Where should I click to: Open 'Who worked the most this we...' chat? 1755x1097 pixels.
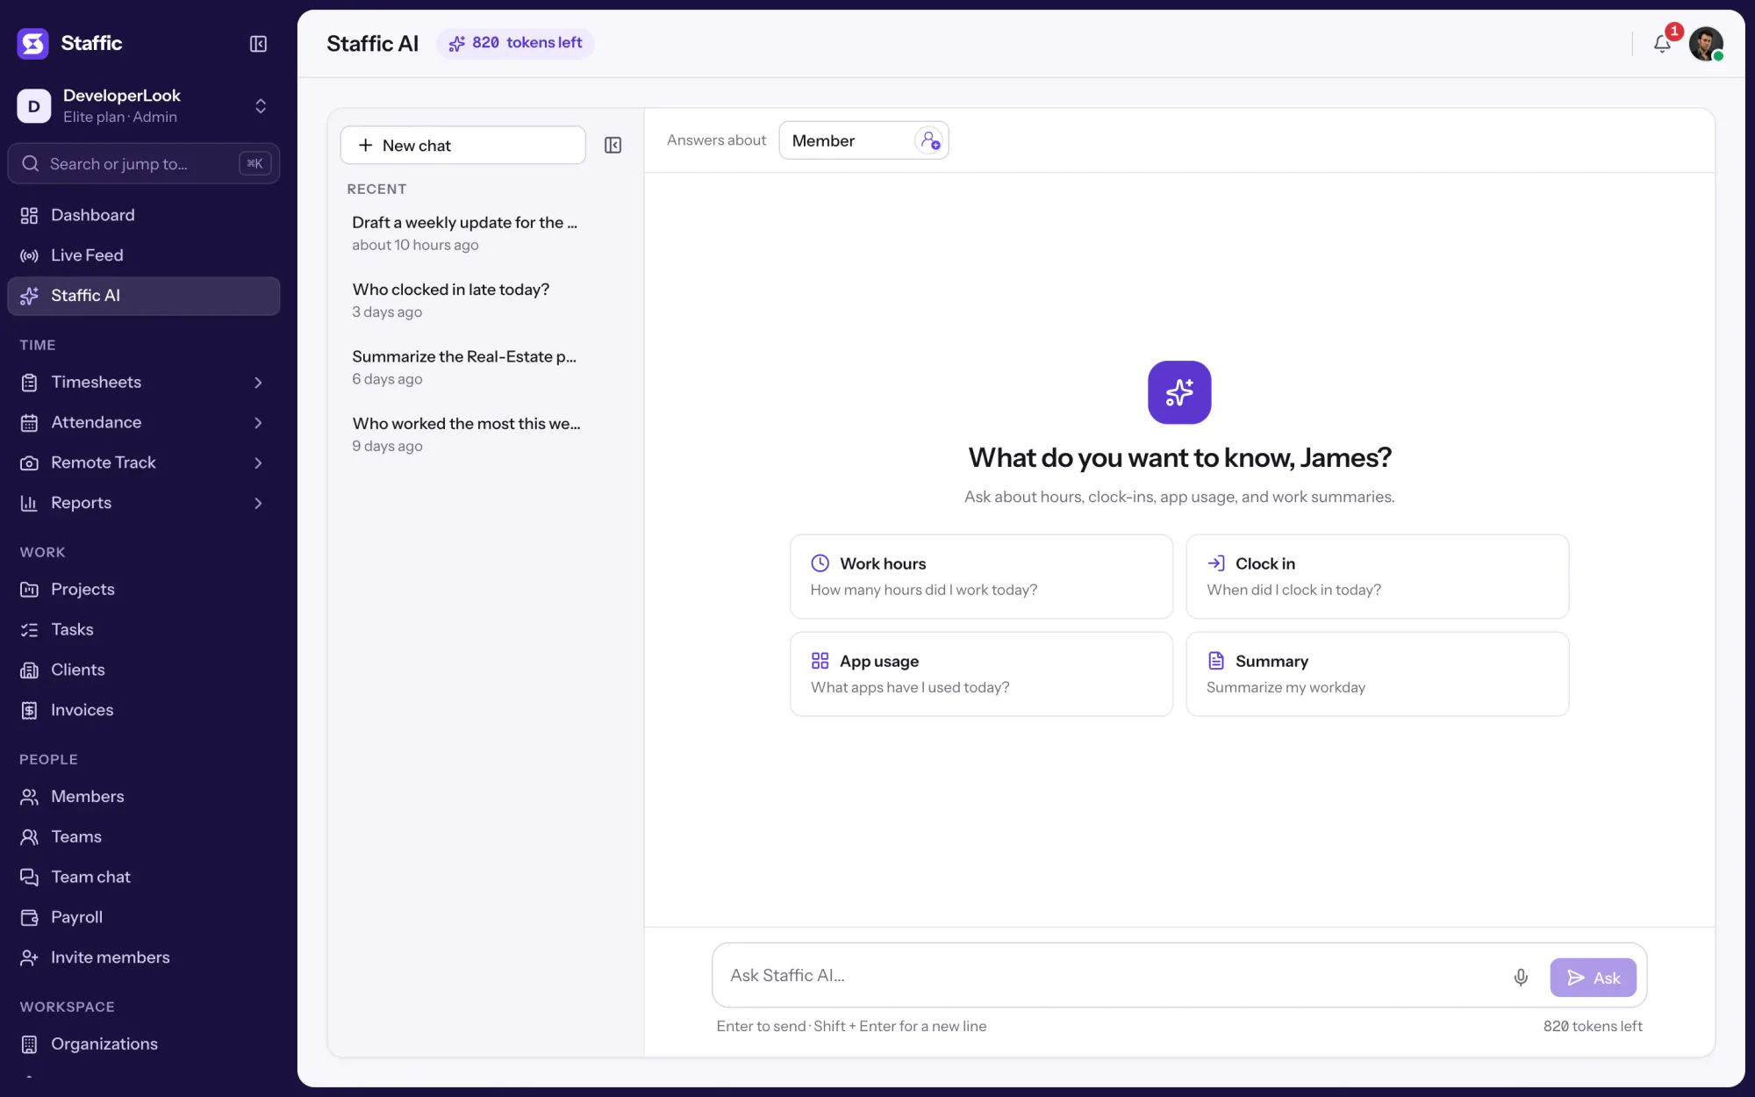[468, 434]
